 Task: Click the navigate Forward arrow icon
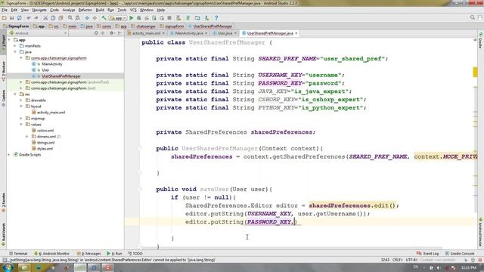(x=95, y=18)
